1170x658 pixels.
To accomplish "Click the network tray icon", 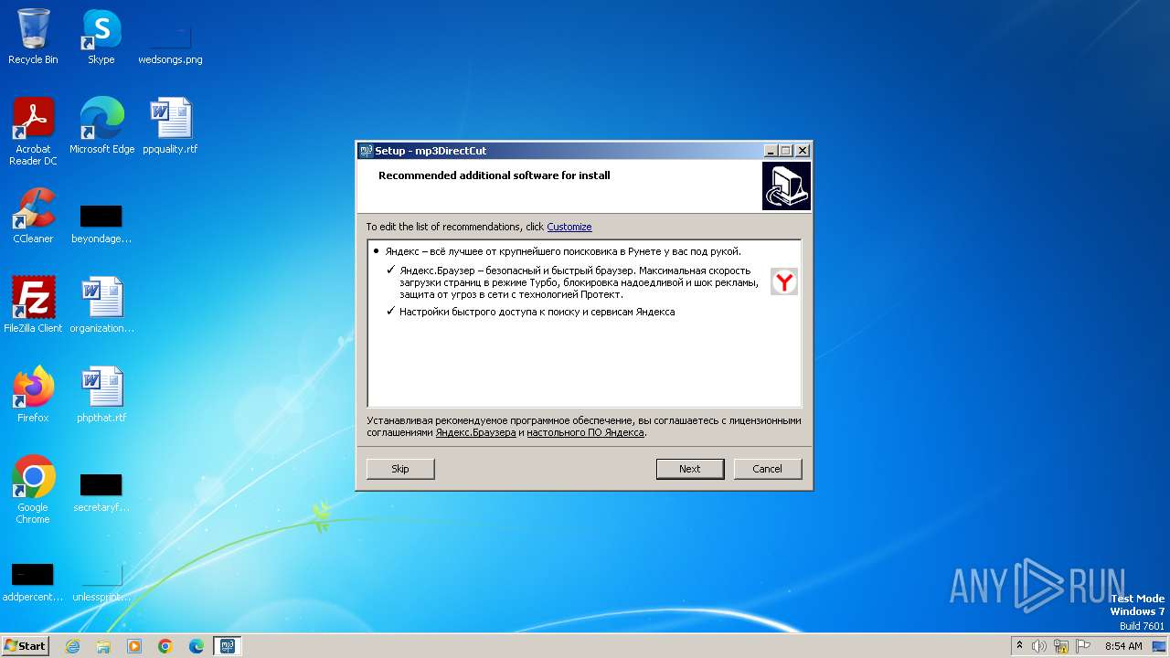I will click(x=1061, y=646).
